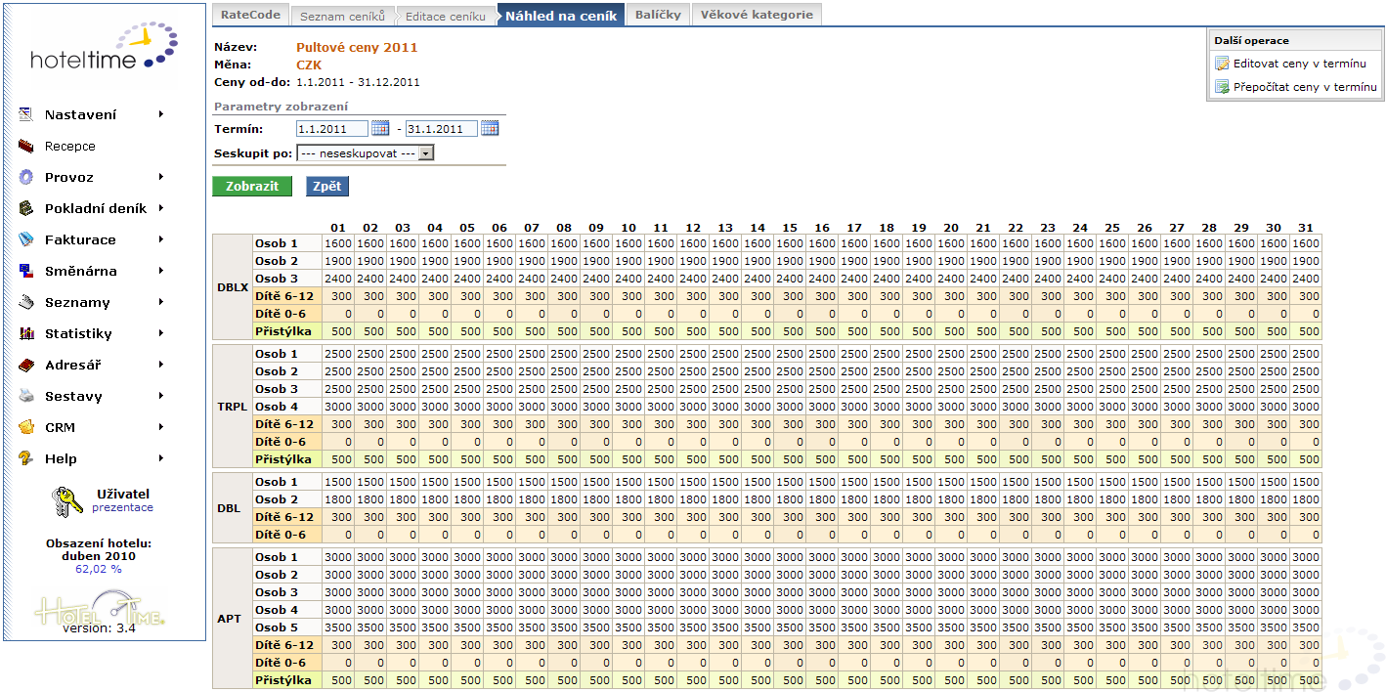Switch to the Věkové kategorie tab
Screen dimensions: 1386x692
point(755,15)
